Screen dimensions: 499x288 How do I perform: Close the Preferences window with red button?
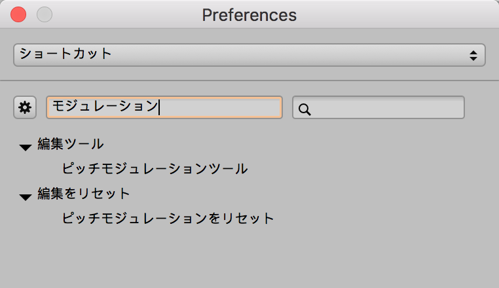click(18, 14)
